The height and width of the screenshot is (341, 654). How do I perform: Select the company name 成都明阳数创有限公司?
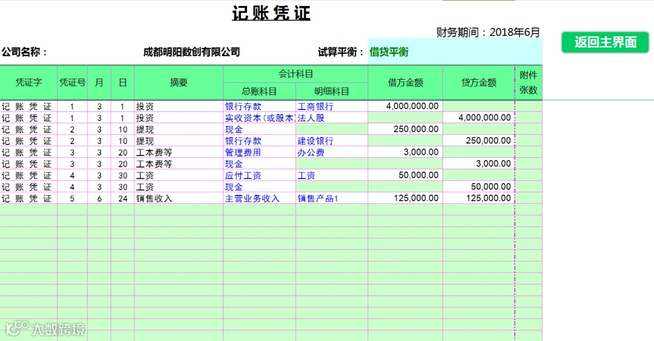tap(191, 52)
